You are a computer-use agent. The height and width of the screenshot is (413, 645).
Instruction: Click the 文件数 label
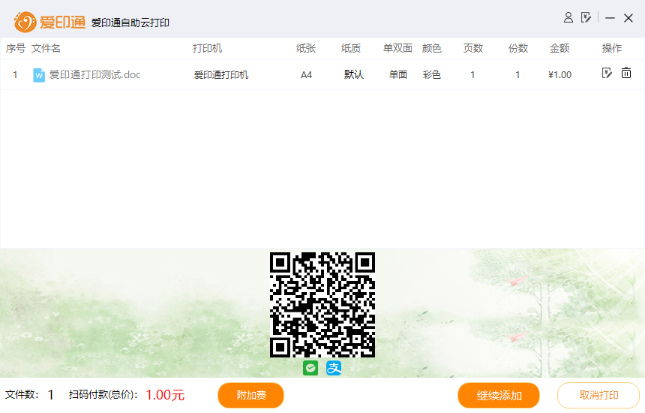[x=22, y=394]
